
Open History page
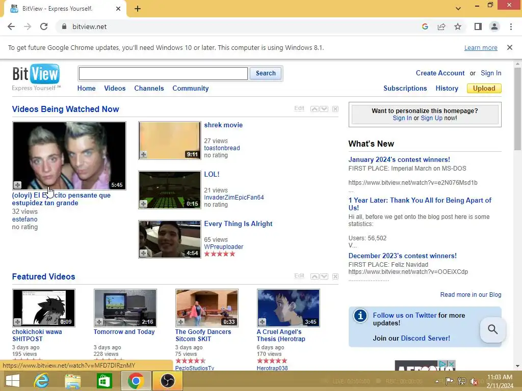tap(447, 89)
